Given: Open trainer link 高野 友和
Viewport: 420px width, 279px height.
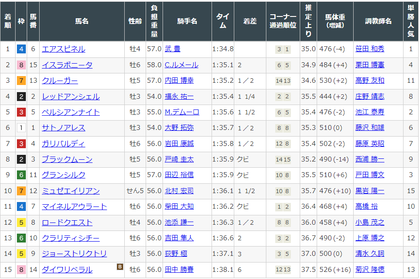Looking at the screenshot, I should 370,81.
